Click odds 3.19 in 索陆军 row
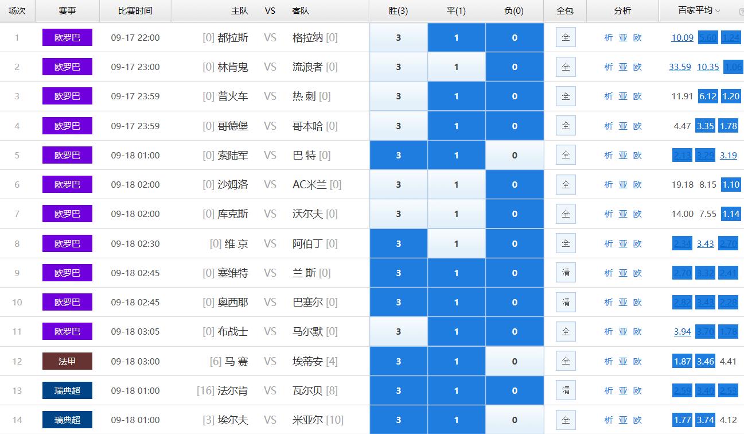The width and height of the screenshot is (744, 434). click(729, 155)
